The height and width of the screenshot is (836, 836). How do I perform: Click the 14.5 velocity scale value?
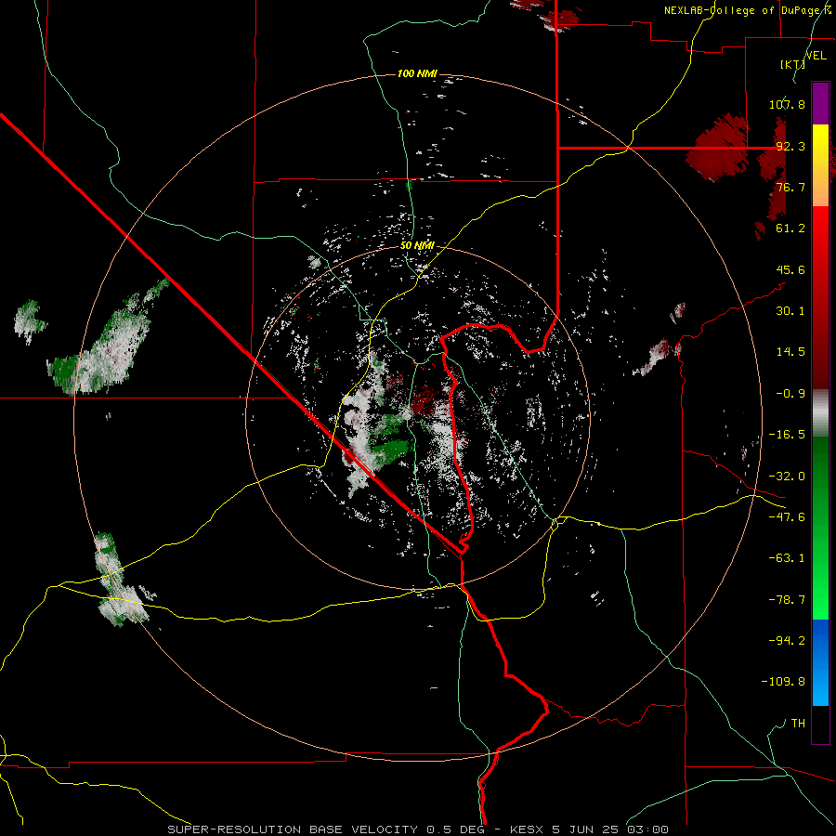[790, 352]
